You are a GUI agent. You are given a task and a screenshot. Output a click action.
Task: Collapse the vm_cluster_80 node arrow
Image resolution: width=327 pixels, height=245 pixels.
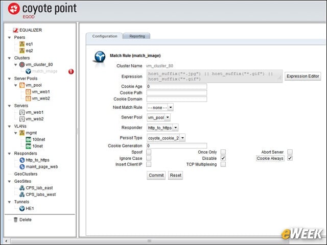[16, 65]
